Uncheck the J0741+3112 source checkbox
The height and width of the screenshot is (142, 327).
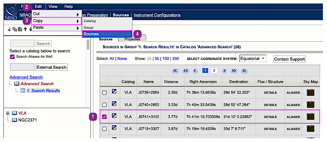point(104,117)
